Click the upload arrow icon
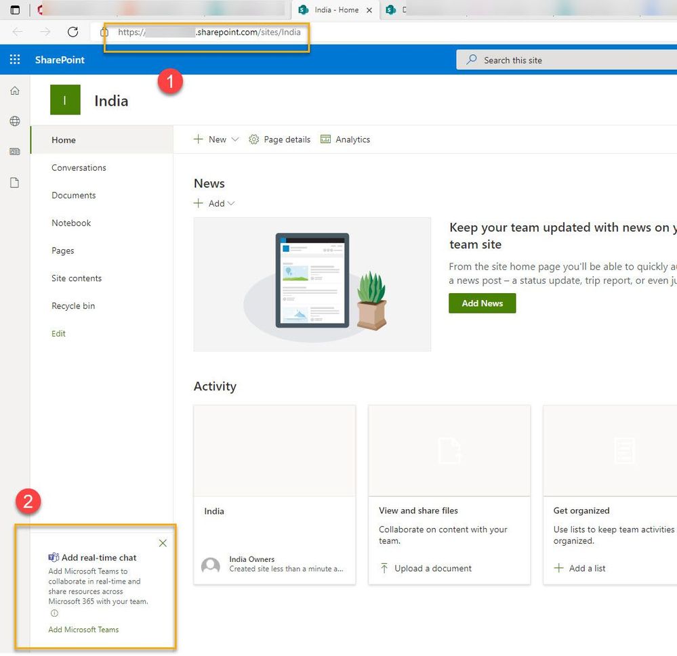 (x=384, y=569)
